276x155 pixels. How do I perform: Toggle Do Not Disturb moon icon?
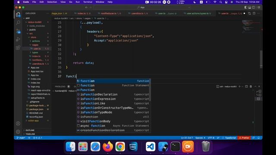194,2
